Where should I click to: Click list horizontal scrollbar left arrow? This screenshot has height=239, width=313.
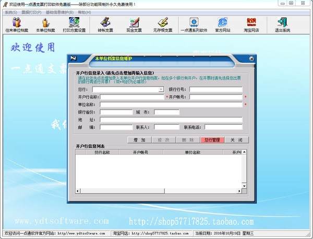point(78,191)
